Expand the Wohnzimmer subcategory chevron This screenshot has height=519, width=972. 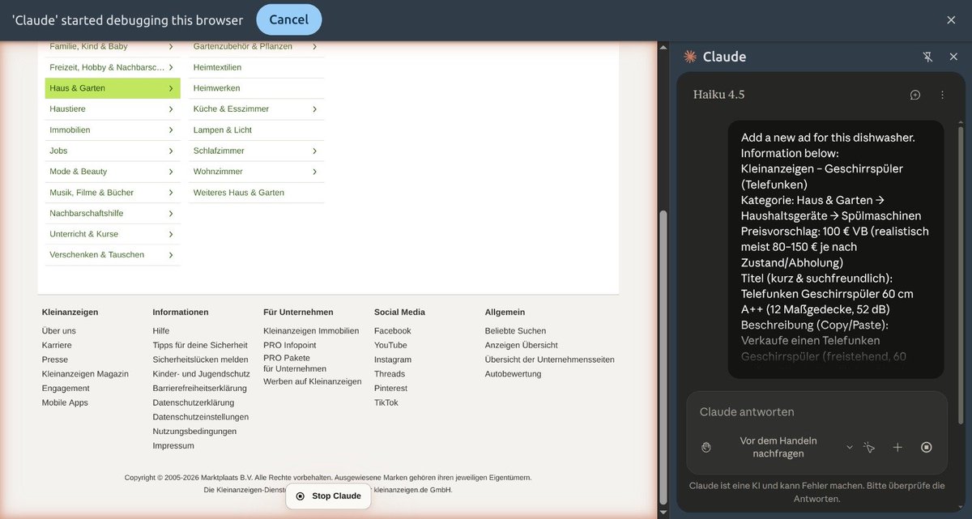tap(314, 172)
